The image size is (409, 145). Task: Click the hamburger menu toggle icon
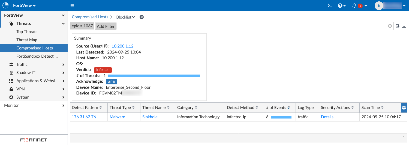[72, 6]
